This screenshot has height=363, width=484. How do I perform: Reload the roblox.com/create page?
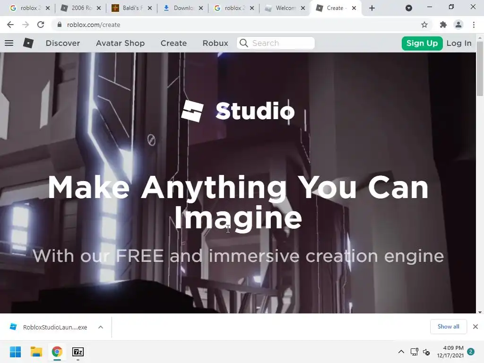click(x=41, y=25)
